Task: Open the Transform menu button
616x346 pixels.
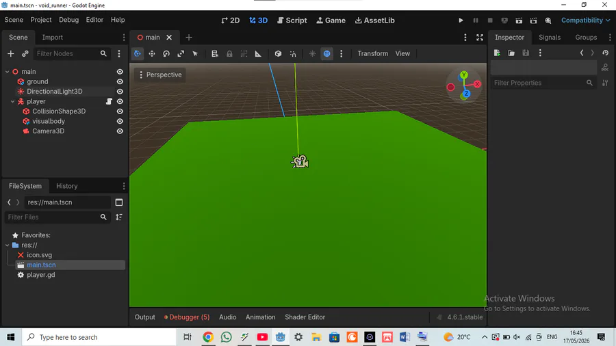Action: (x=372, y=54)
